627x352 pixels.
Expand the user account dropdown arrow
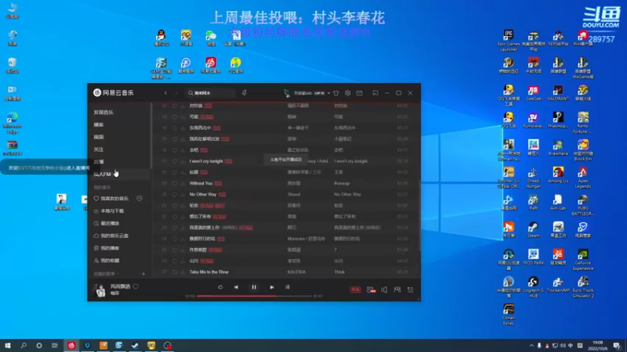[x=328, y=93]
